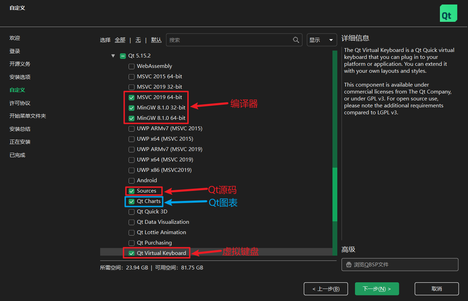This screenshot has width=468, height=301.
Task: Check UWP ARMv7 (MSVC 2019) checkbox
Action: pyautogui.click(x=131, y=149)
